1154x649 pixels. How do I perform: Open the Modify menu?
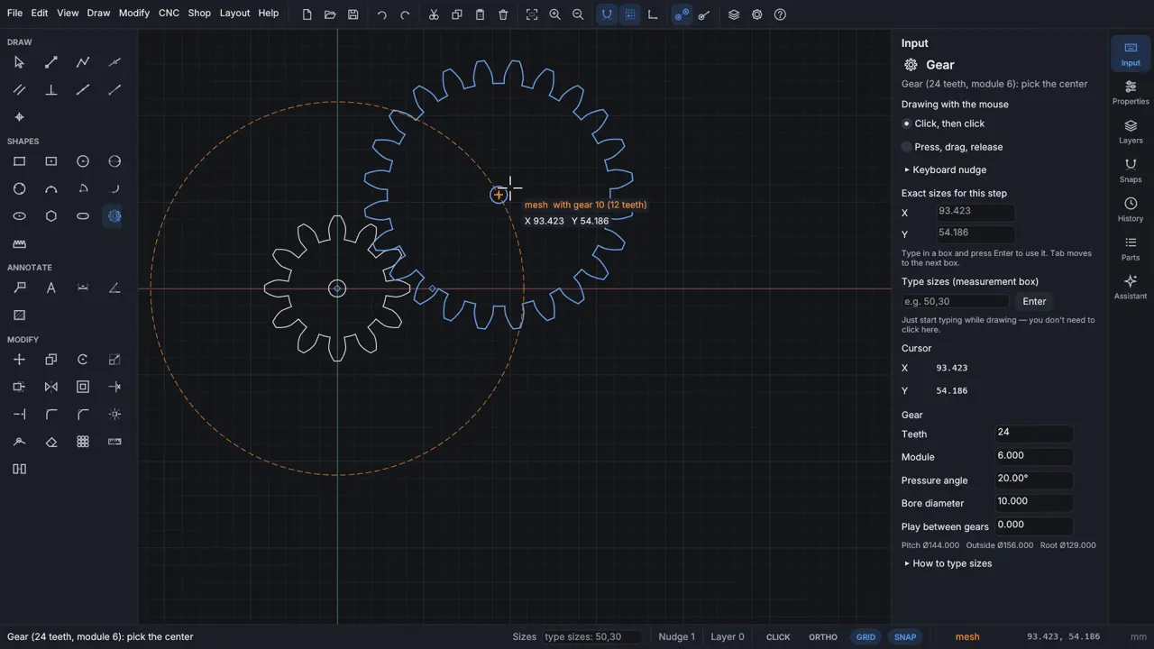point(134,14)
